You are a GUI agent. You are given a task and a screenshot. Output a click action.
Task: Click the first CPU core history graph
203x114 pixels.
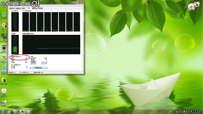[26, 22]
